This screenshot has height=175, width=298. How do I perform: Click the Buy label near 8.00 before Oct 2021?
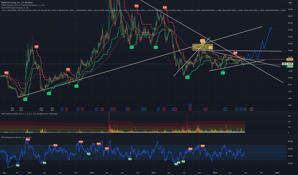(76, 86)
